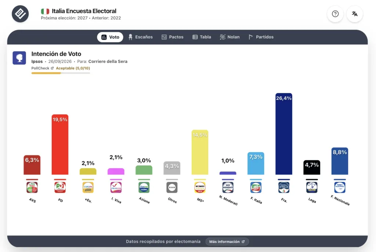Open the Pactos tab
This screenshot has width=376, height=252.
click(x=173, y=37)
